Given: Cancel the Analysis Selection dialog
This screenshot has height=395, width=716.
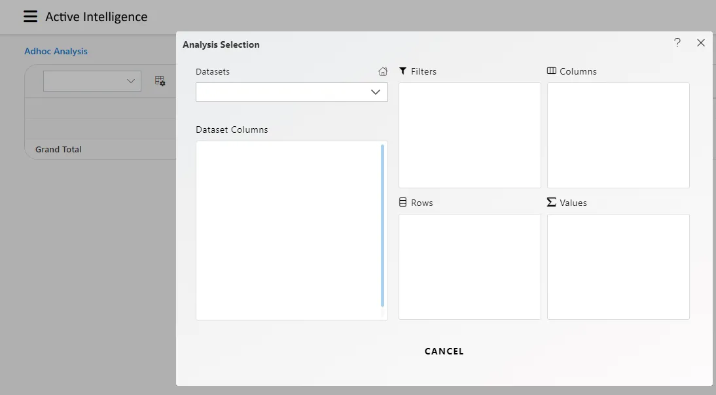Looking at the screenshot, I should tap(444, 351).
